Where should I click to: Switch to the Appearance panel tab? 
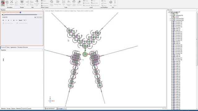coord(13,47)
